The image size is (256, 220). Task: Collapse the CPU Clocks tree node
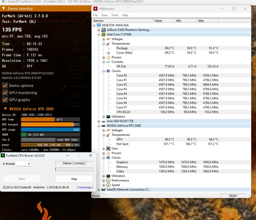click(104, 71)
